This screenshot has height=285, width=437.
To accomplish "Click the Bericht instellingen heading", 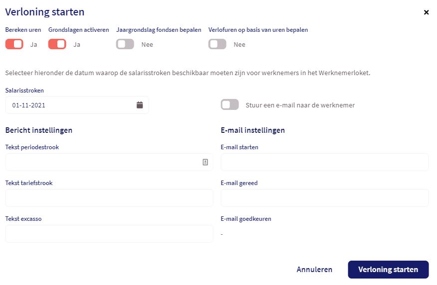I will 39,130.
